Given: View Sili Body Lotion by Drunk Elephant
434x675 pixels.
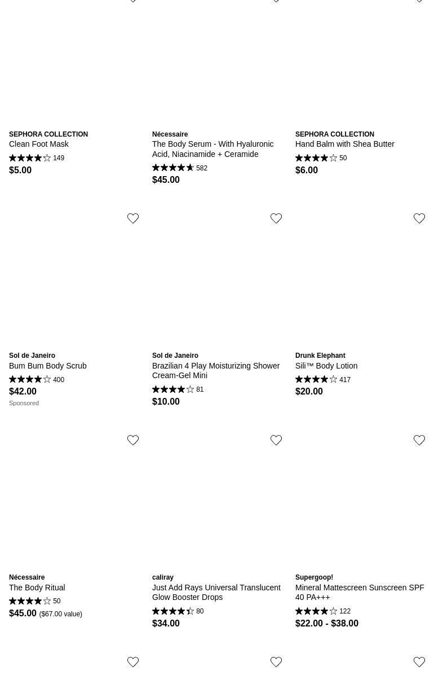Looking at the screenshot, I should tap(326, 366).
